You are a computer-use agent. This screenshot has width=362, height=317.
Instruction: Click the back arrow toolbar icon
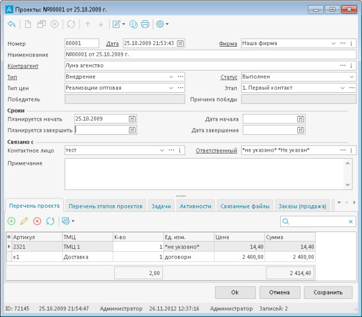tap(12, 24)
